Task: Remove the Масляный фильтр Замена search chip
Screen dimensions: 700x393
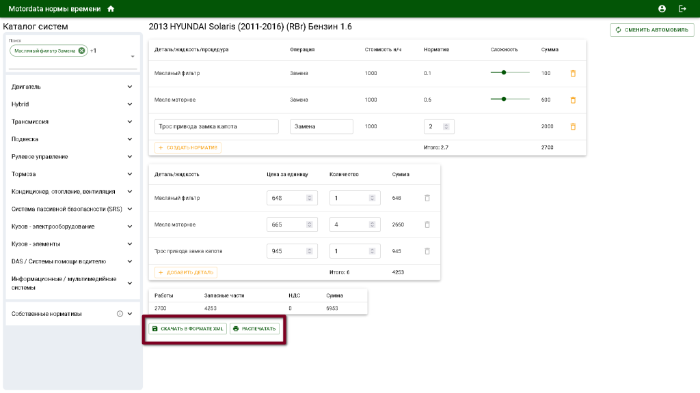Action: [81, 50]
